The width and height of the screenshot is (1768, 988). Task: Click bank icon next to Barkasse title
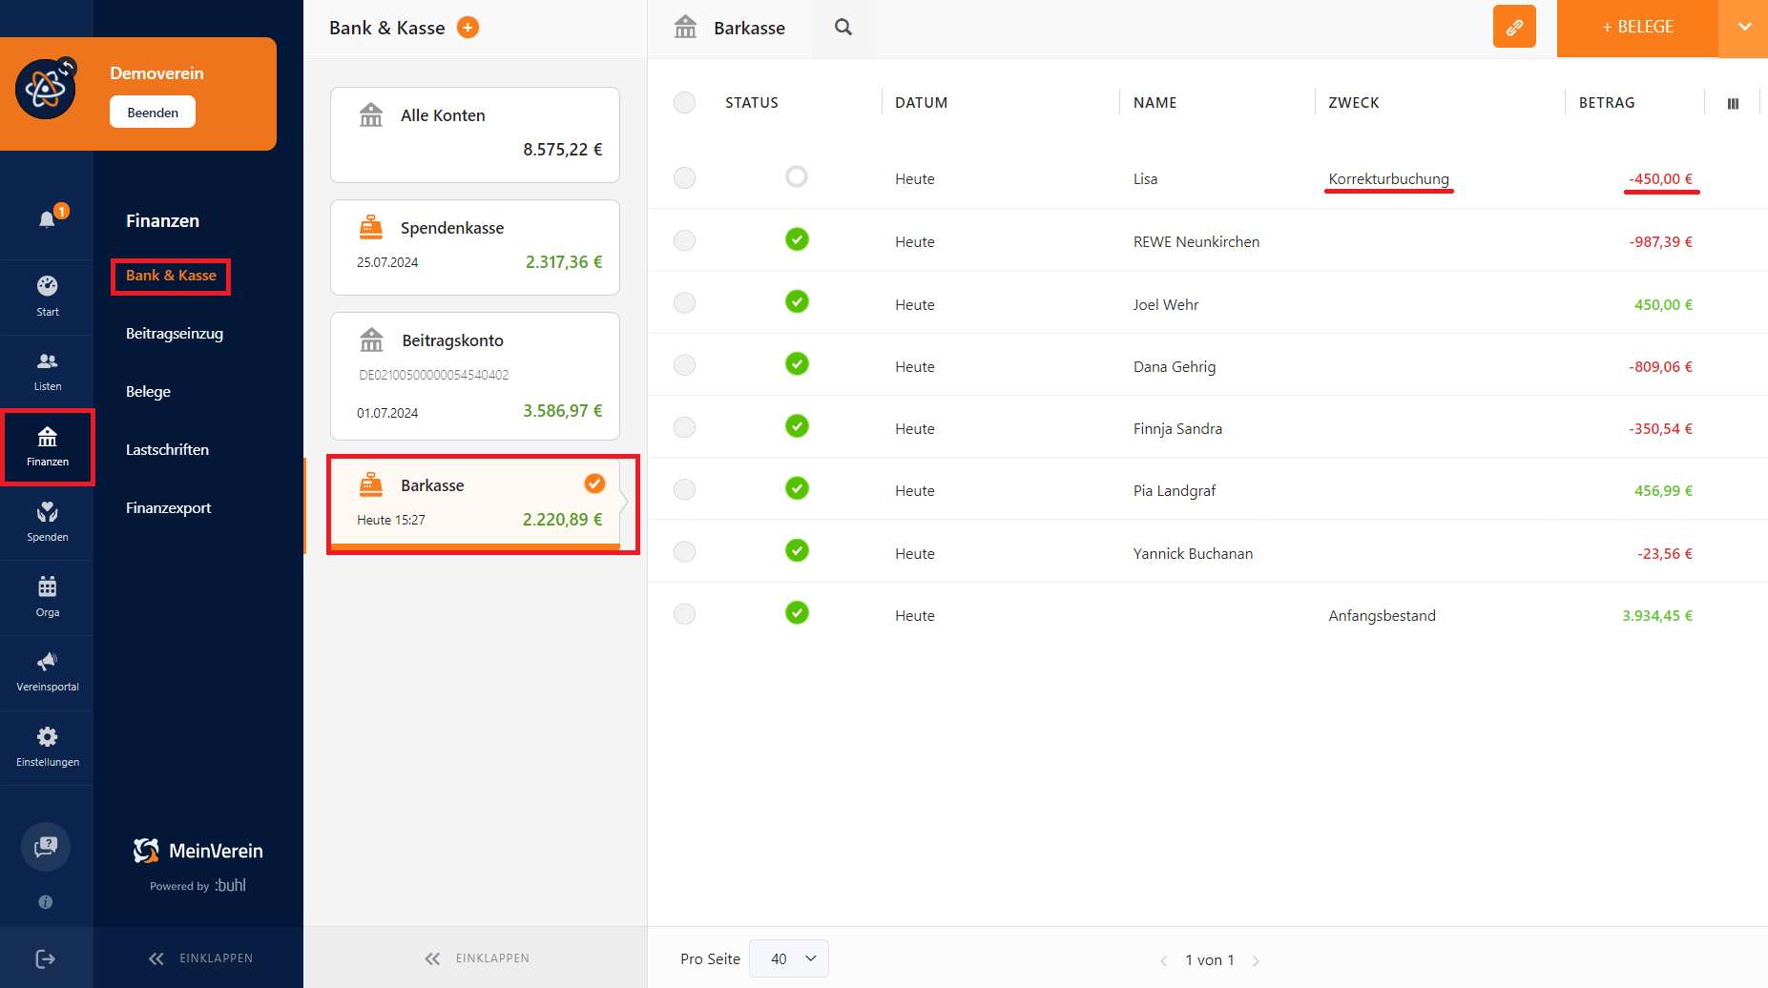685,28
